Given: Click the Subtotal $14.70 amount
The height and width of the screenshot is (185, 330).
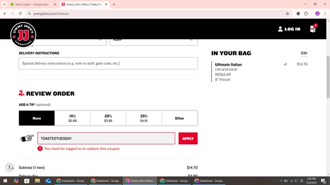Looking at the screenshot, I should tap(192, 168).
